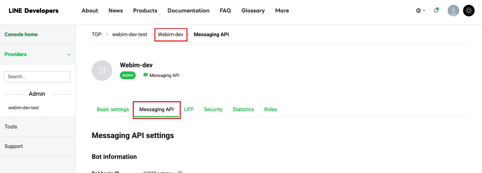Click Webim-dev in the breadcrumb
The image size is (482, 173).
pyautogui.click(x=171, y=34)
